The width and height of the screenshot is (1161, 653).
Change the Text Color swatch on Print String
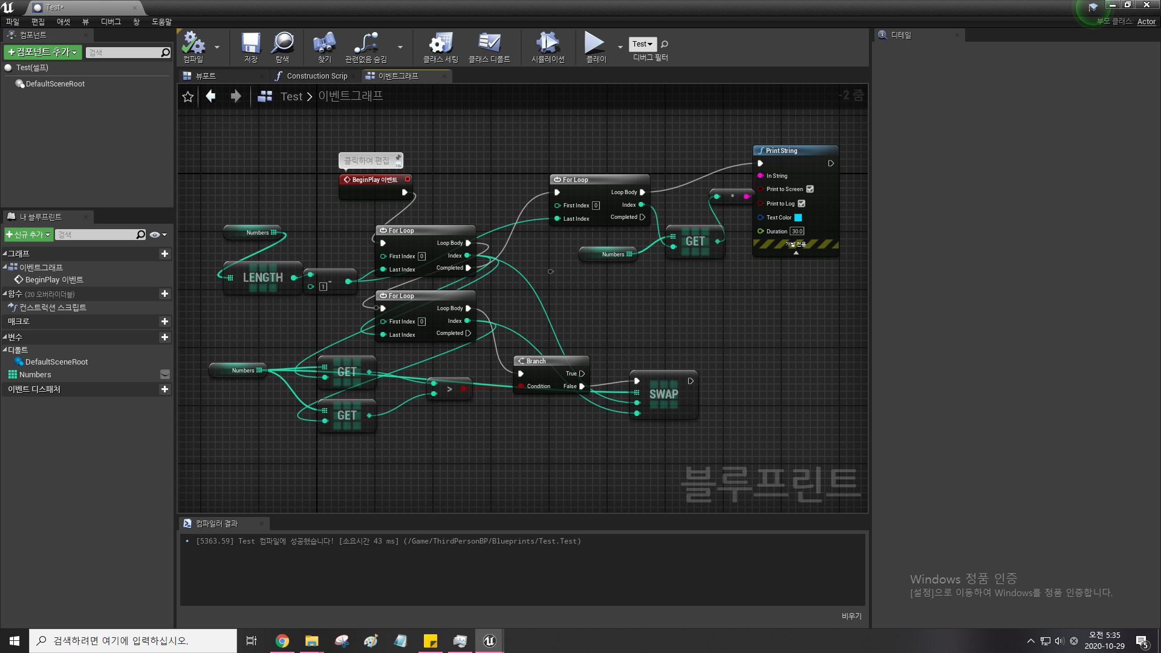(799, 217)
